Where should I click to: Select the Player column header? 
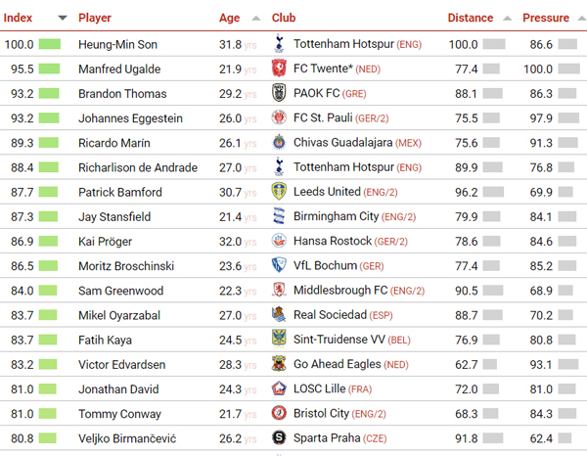tap(95, 18)
